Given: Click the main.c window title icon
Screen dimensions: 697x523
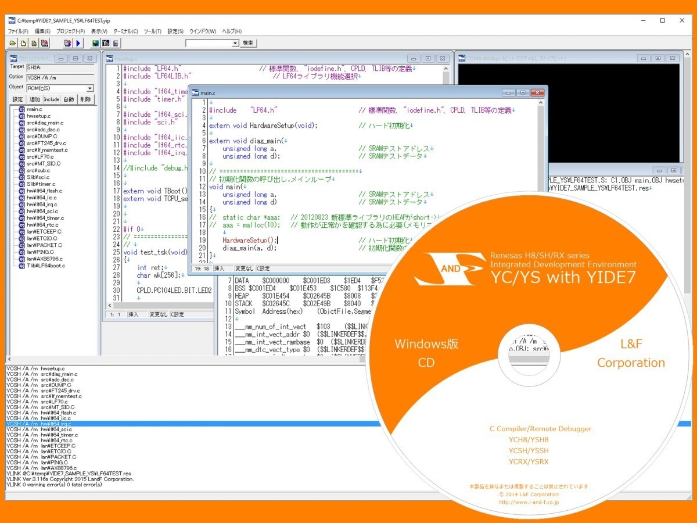Looking at the screenshot, I should [x=196, y=93].
